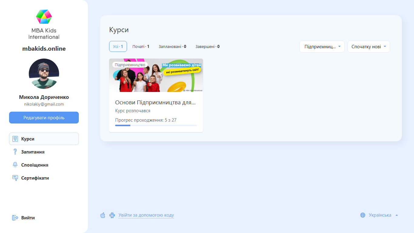Click the globe language icon
414x233 pixels.
[363, 215]
